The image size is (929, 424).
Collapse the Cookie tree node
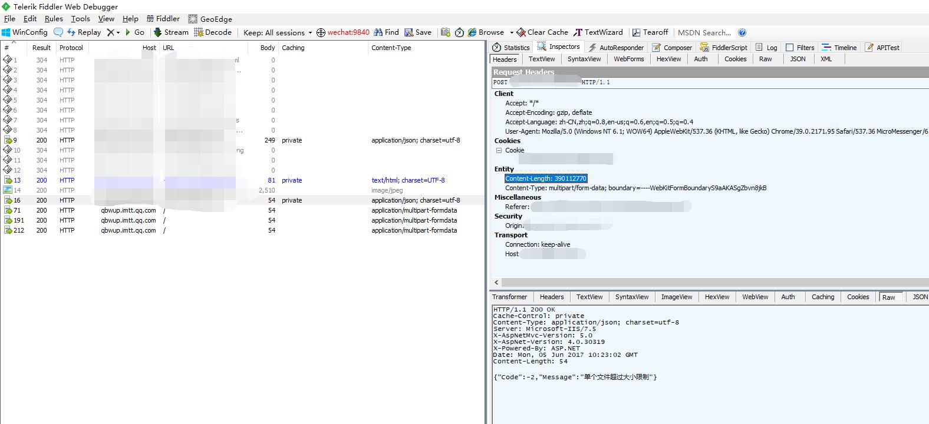(x=499, y=150)
